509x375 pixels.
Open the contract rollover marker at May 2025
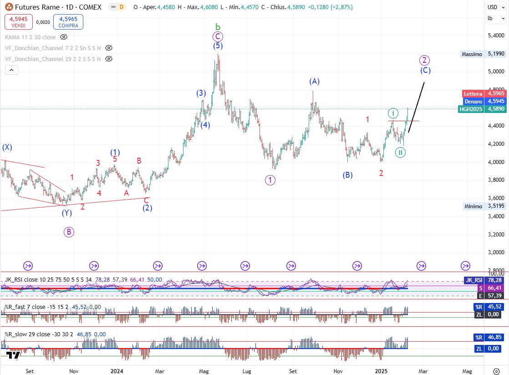[465, 266]
